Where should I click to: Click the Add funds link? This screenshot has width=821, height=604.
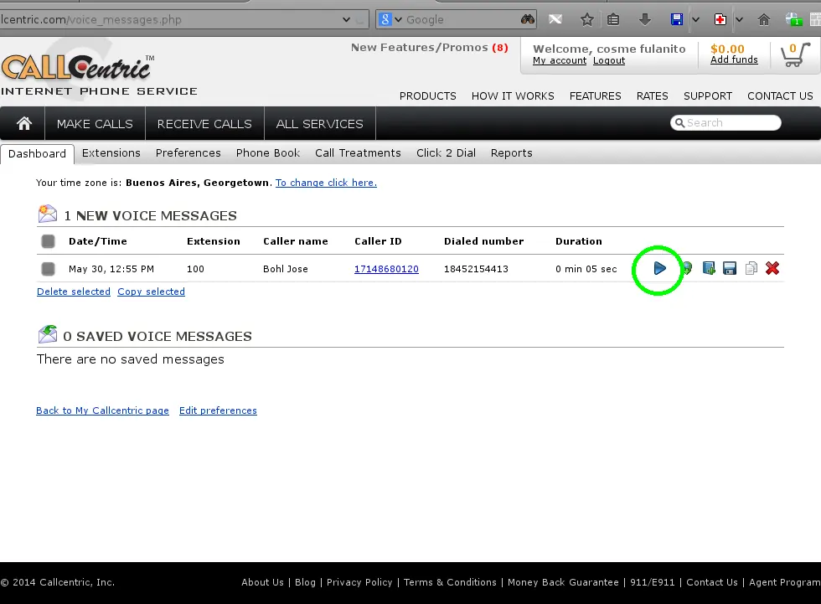(734, 59)
